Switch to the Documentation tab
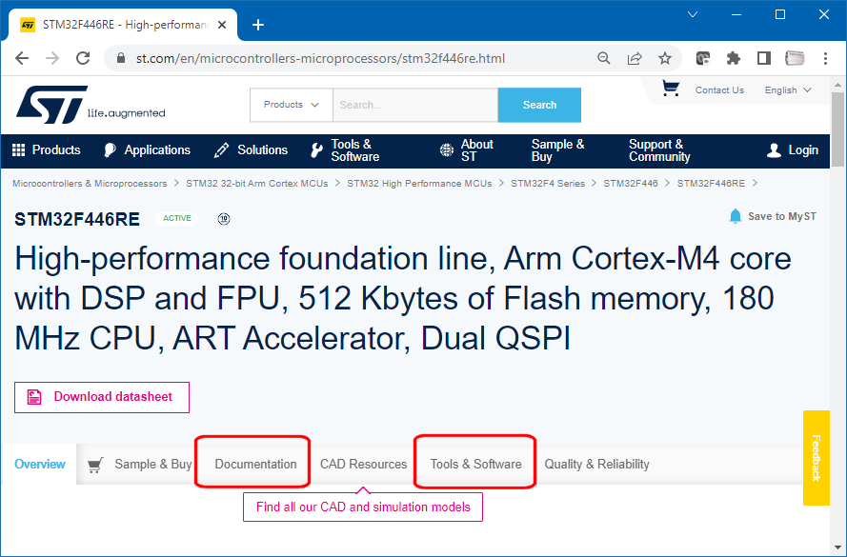 [255, 465]
